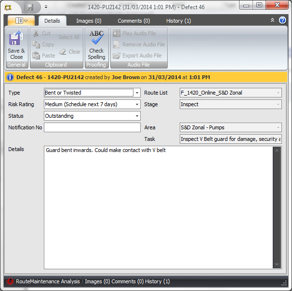Click the status bar Images Comments History text

tap(127, 281)
